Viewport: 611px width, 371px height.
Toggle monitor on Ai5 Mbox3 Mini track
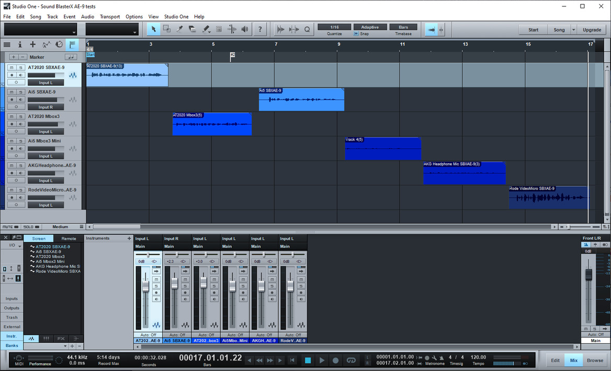click(x=21, y=149)
